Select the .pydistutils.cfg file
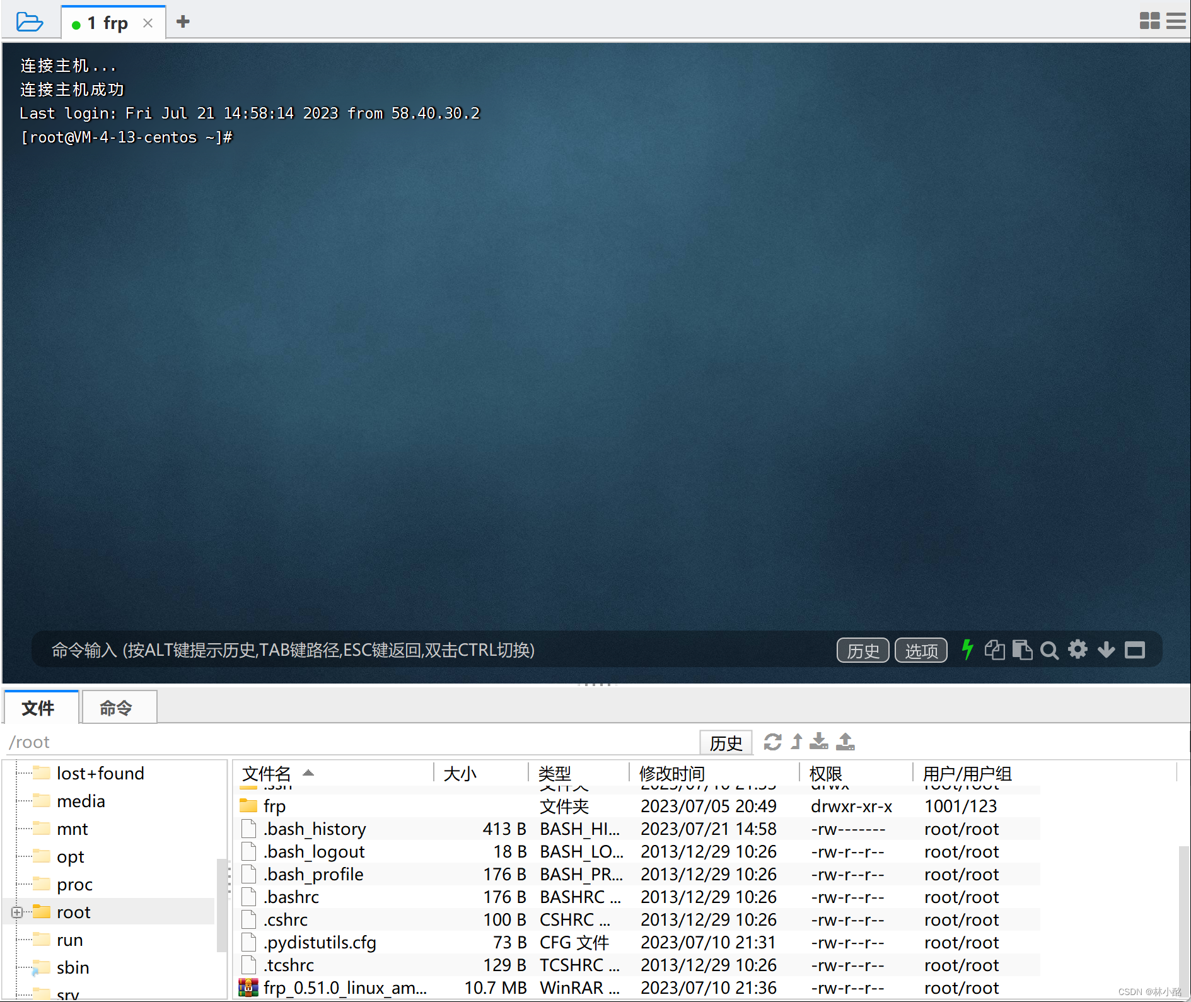 pos(638,942)
